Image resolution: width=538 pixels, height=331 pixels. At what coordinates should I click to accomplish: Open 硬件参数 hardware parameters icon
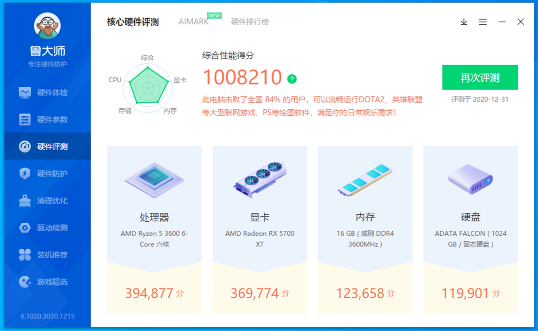25,119
